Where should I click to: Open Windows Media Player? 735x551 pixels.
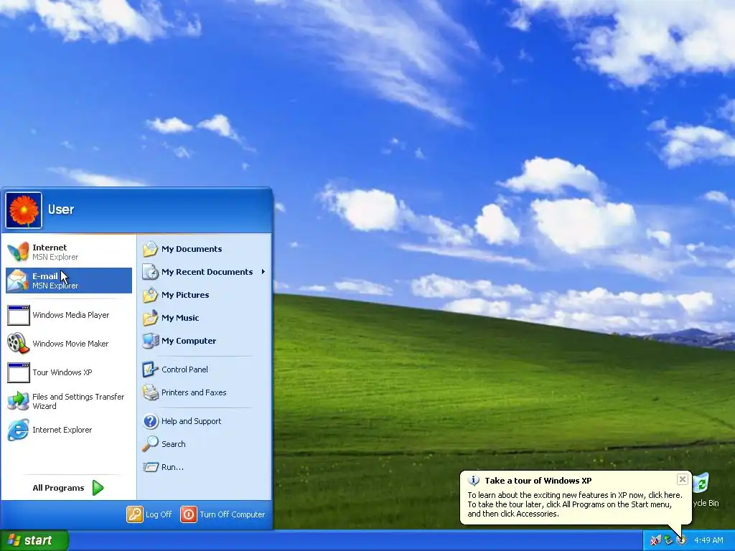coord(69,315)
